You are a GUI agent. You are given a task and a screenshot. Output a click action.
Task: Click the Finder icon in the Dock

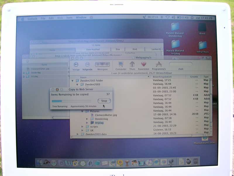pyautogui.click(x=39, y=162)
